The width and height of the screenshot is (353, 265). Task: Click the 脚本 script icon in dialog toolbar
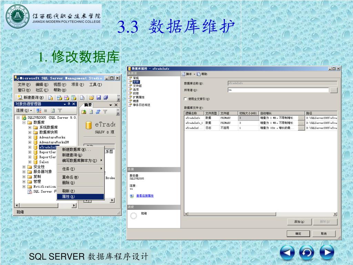click(183, 74)
